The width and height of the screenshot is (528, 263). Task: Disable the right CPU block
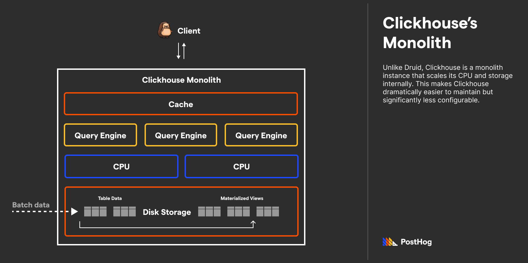241,166
